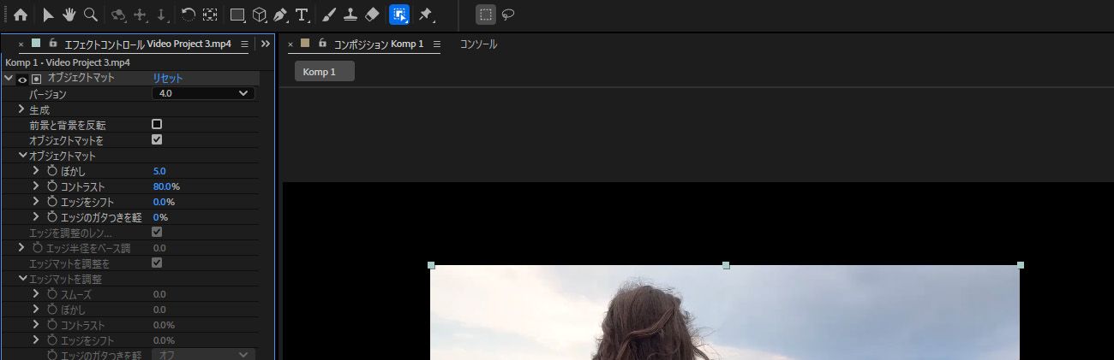
Task: Click the tan label swatch on コンポジション tab
Action: pos(304,43)
